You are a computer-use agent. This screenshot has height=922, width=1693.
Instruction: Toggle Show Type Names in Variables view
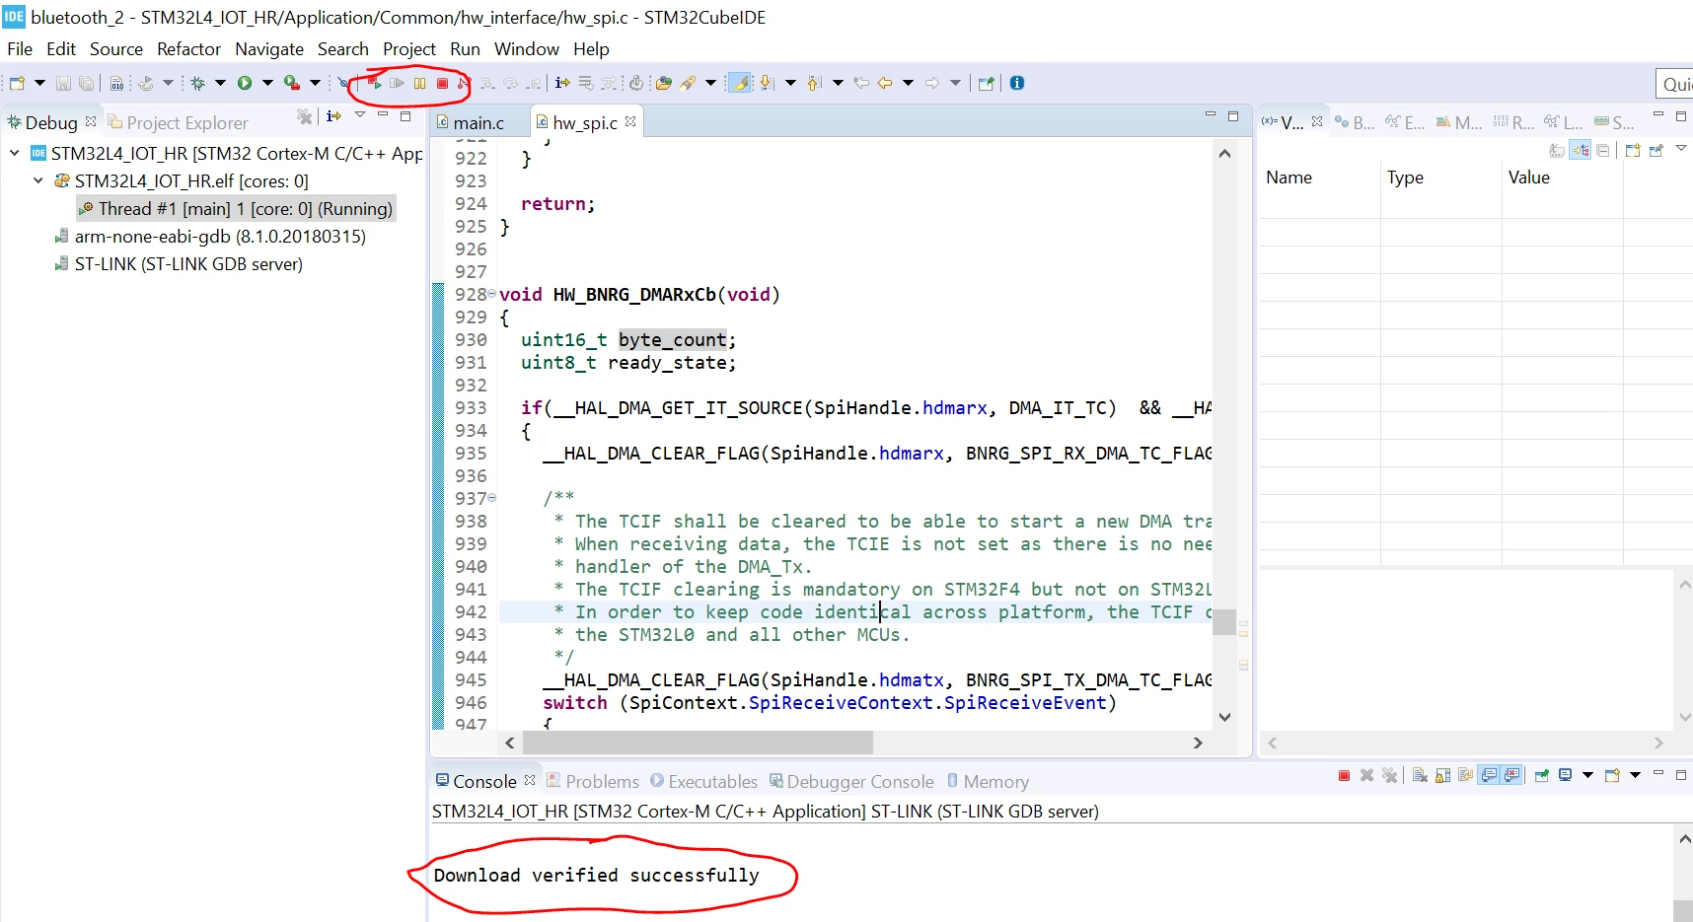tap(1557, 150)
